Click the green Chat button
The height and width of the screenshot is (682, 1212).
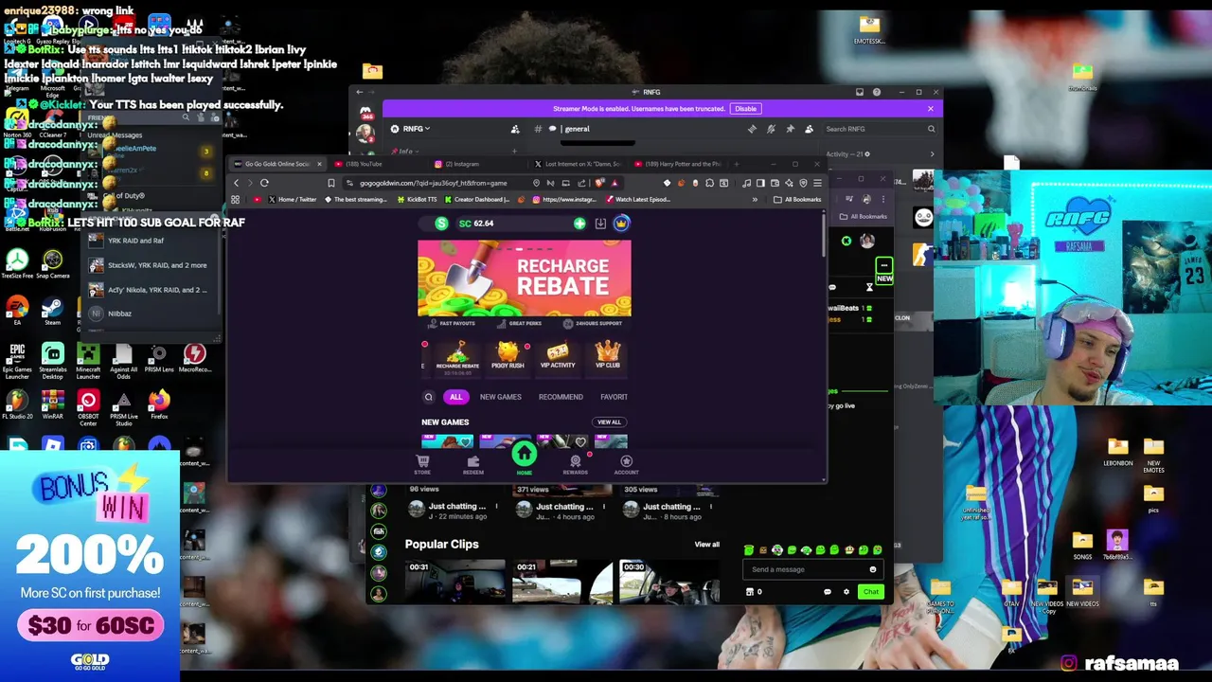[870, 592]
